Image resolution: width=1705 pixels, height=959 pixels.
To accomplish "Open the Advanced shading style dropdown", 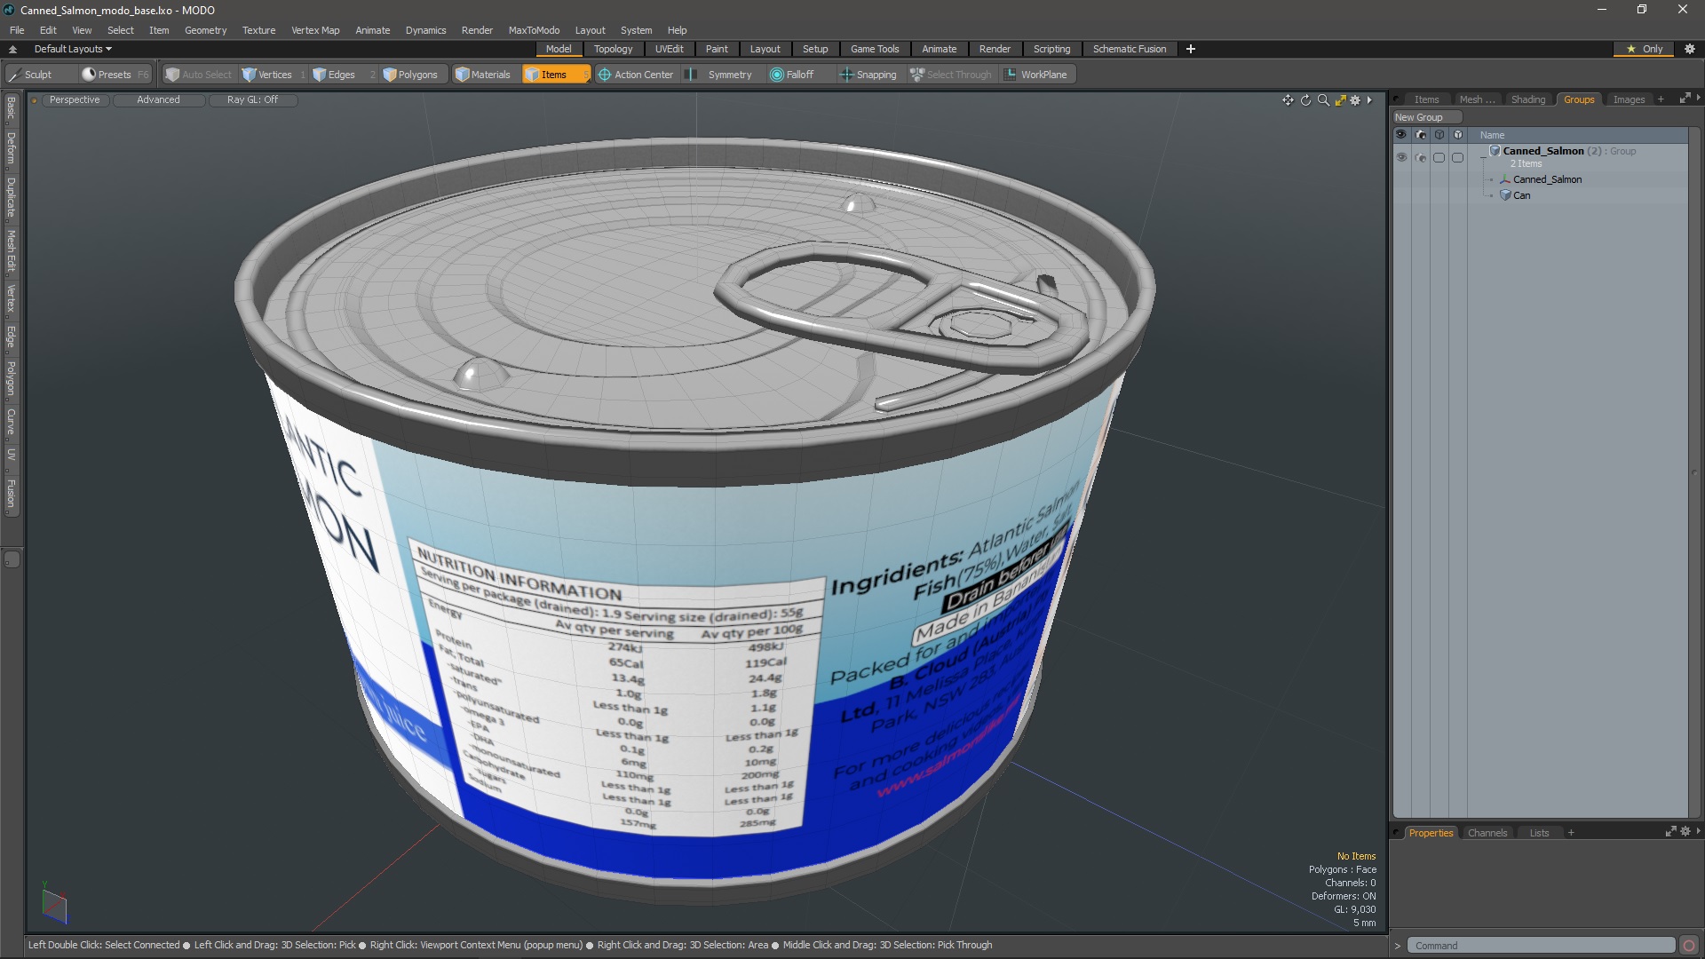I will point(158,99).
